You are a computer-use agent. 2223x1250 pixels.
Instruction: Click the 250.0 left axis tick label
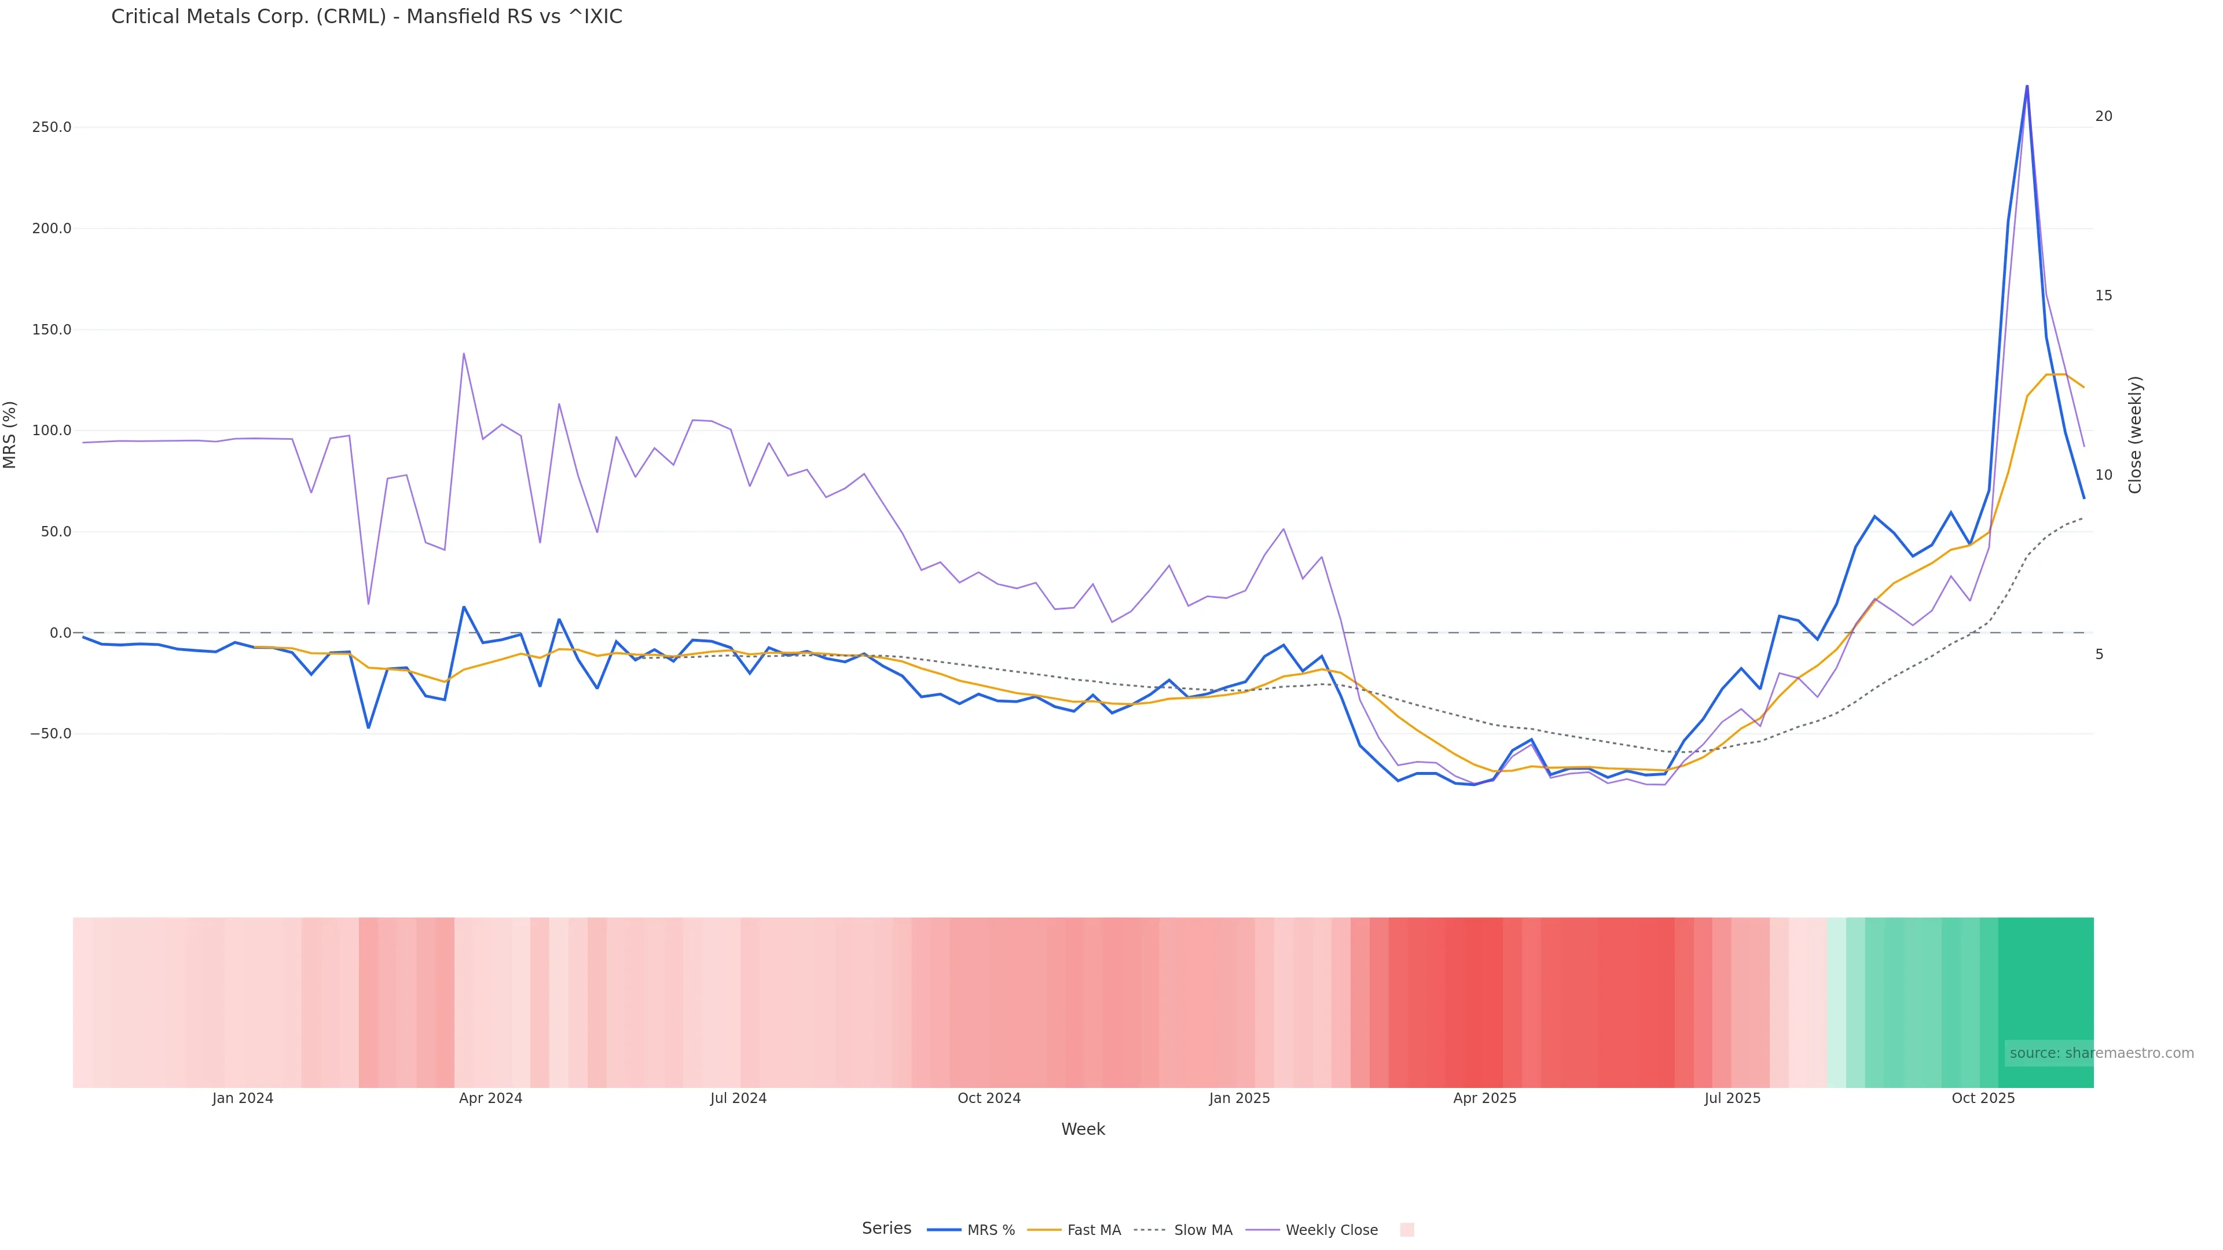(51, 128)
